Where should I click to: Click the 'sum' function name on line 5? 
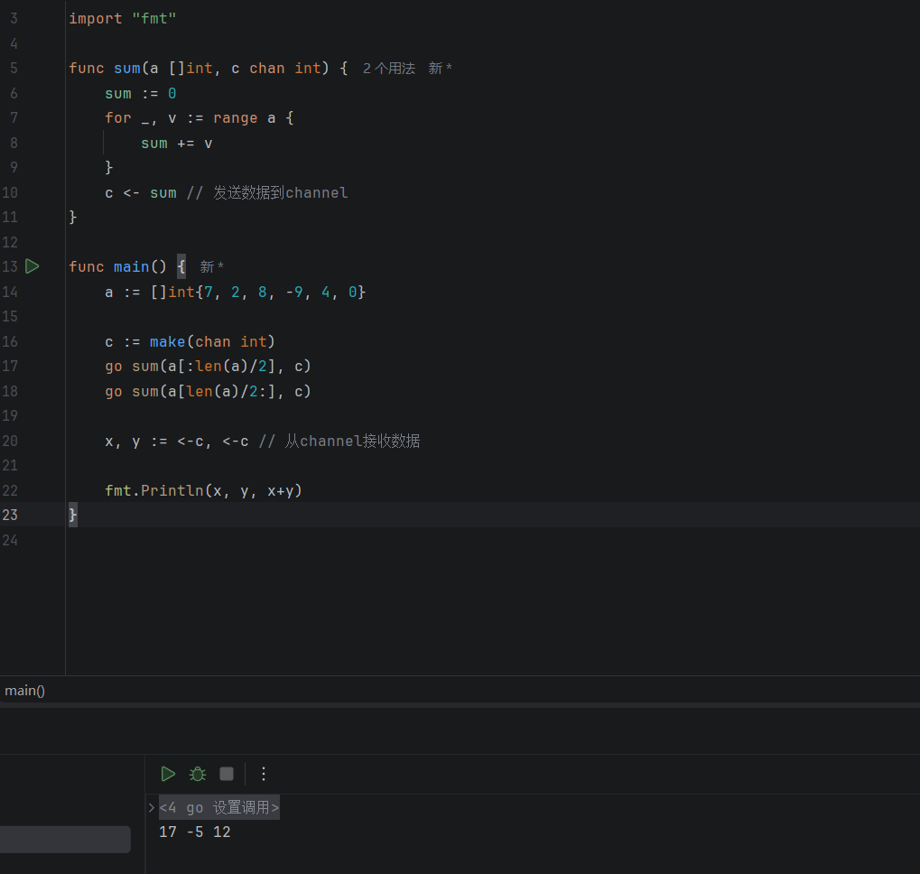[127, 69]
